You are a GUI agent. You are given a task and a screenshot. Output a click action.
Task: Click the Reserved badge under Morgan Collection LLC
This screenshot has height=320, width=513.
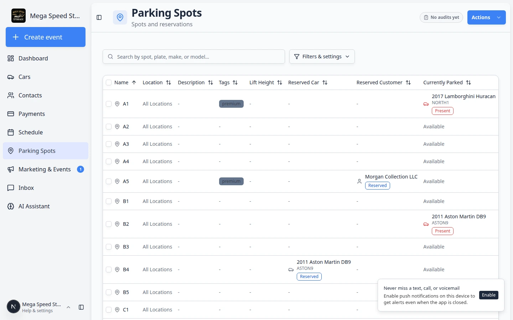point(377,186)
